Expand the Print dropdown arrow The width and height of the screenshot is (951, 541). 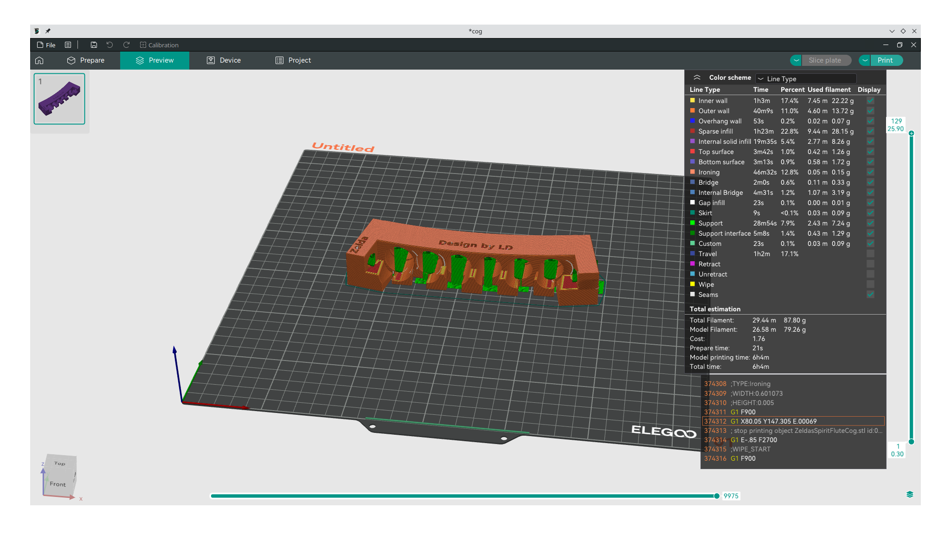[865, 60]
